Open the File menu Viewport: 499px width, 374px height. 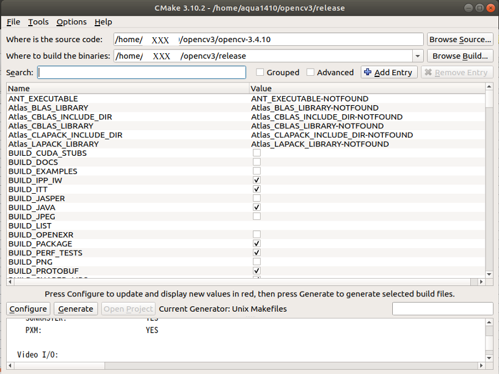click(x=13, y=22)
